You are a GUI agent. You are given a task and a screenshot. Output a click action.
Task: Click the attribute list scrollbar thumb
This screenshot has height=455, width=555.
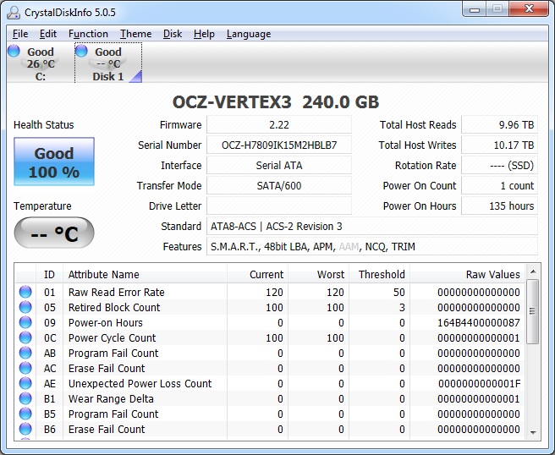tap(532, 311)
